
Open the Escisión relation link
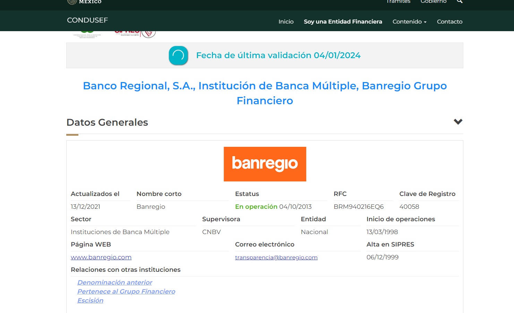90,300
